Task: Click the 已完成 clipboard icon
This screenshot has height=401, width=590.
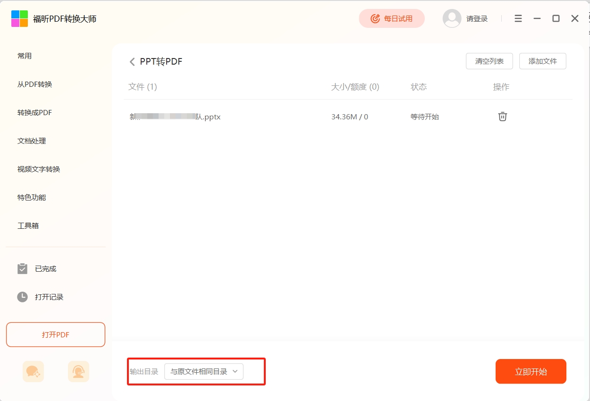Action: 22,268
